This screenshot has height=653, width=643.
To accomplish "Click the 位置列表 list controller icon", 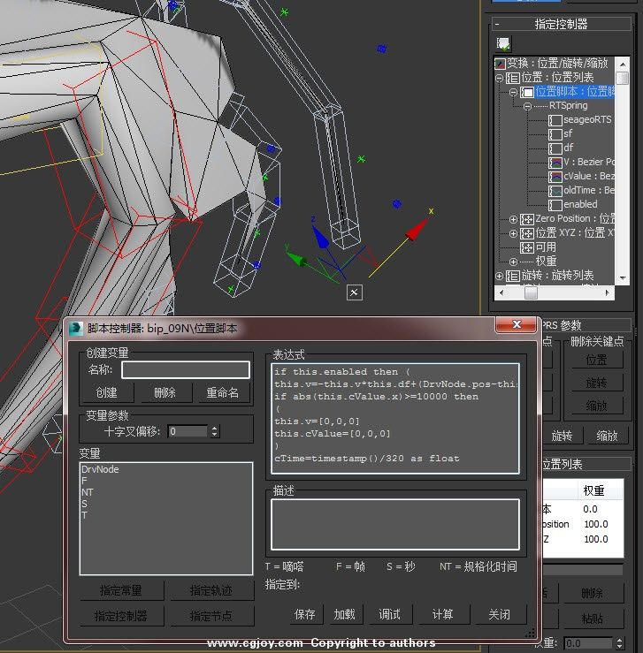I will coord(513,78).
